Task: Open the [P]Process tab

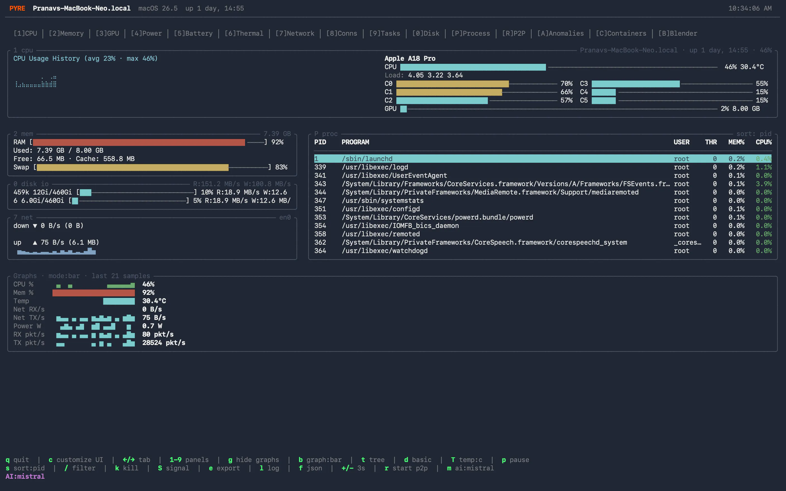Action: click(471, 33)
